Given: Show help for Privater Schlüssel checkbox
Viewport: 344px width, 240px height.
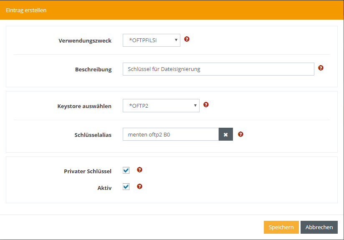Looking at the screenshot, I should pos(139,170).
